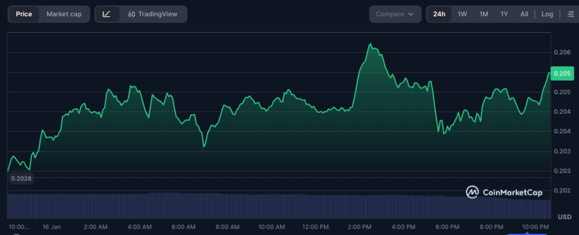Click the CoinMarketCap watermark logo
579x235 pixels.
pyautogui.click(x=504, y=192)
